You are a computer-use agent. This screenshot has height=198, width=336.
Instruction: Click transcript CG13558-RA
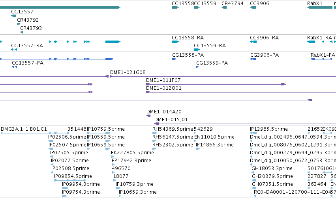click(x=175, y=42)
